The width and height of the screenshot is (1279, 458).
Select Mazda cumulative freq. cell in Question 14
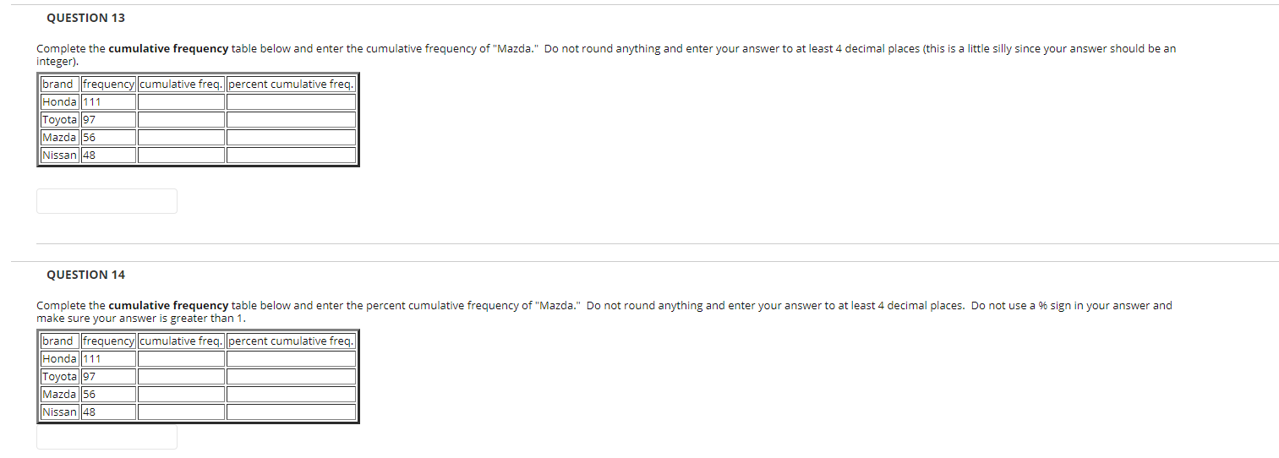click(x=182, y=394)
